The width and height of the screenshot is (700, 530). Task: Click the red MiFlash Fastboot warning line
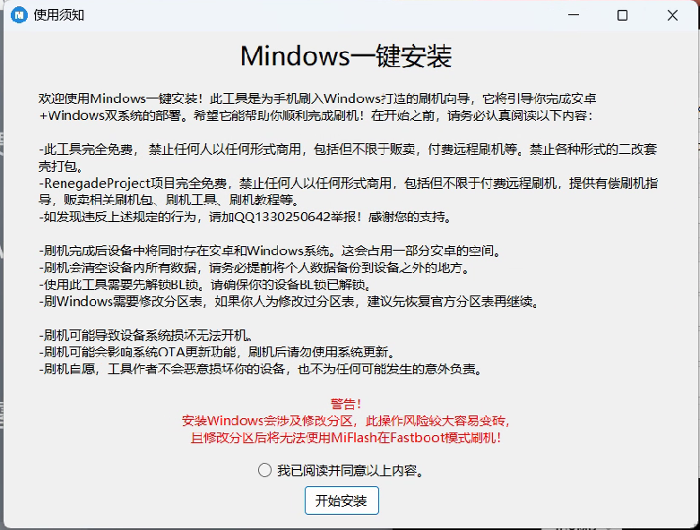point(346,438)
